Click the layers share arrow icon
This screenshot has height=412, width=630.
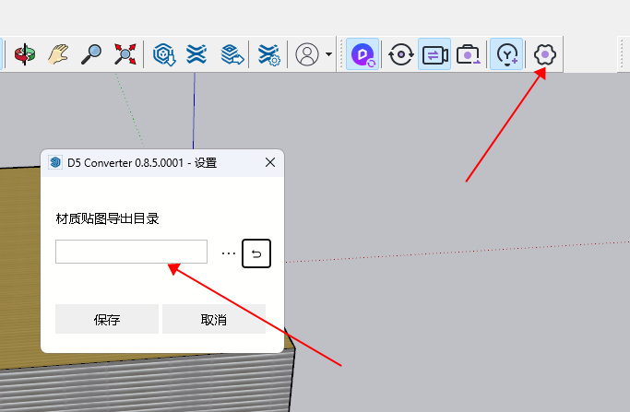(232, 54)
